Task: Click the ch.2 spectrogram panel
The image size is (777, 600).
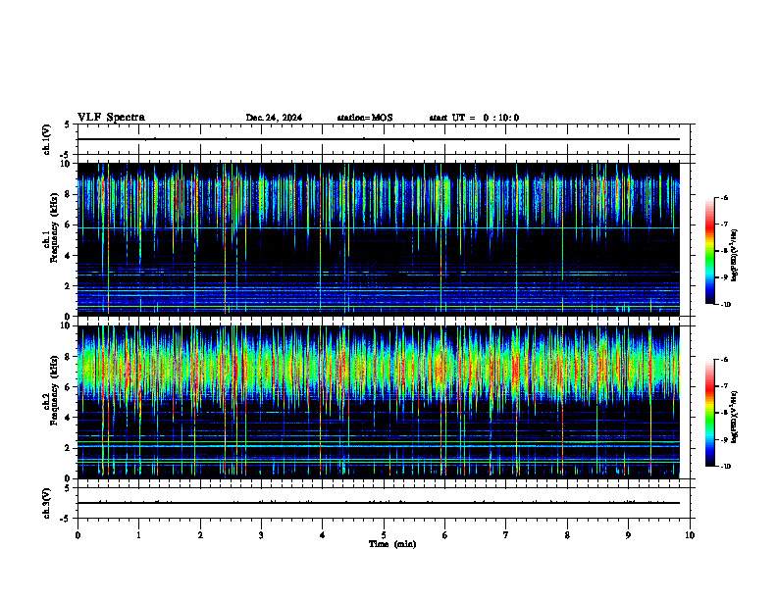Action: point(379,402)
